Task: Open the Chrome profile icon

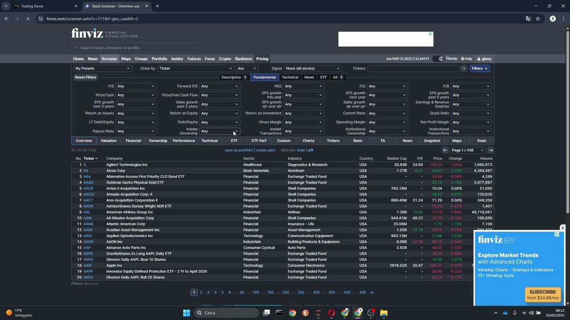Action: (553, 19)
